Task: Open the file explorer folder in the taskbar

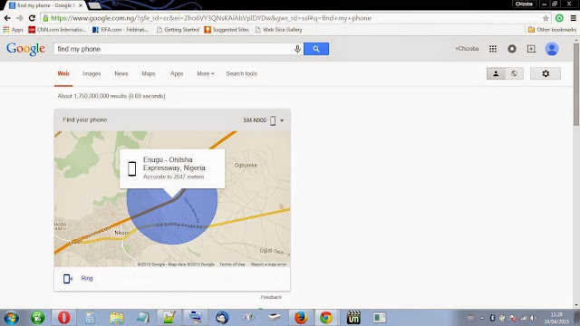Action: tap(117, 318)
